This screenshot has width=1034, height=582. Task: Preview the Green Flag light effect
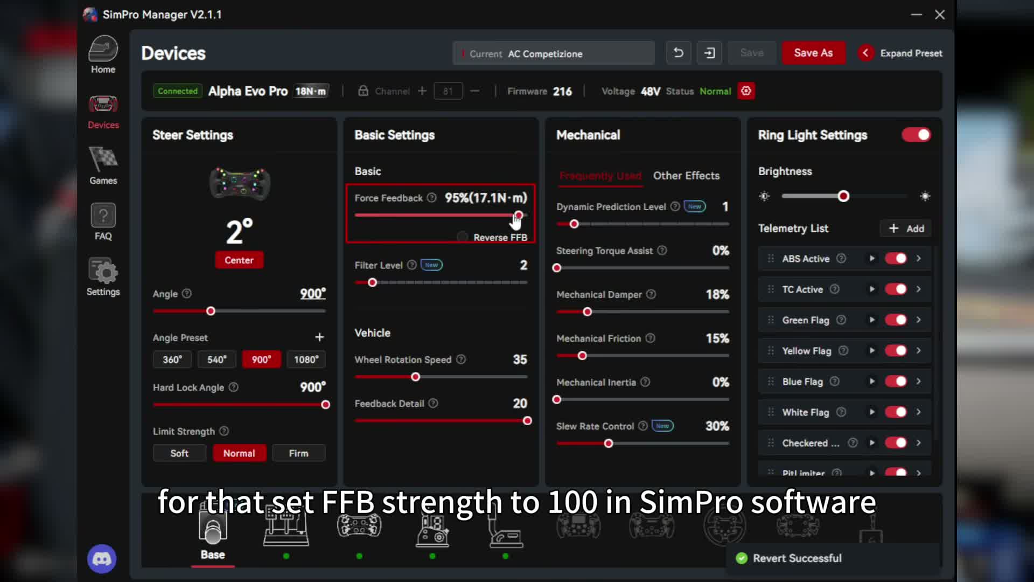872,320
